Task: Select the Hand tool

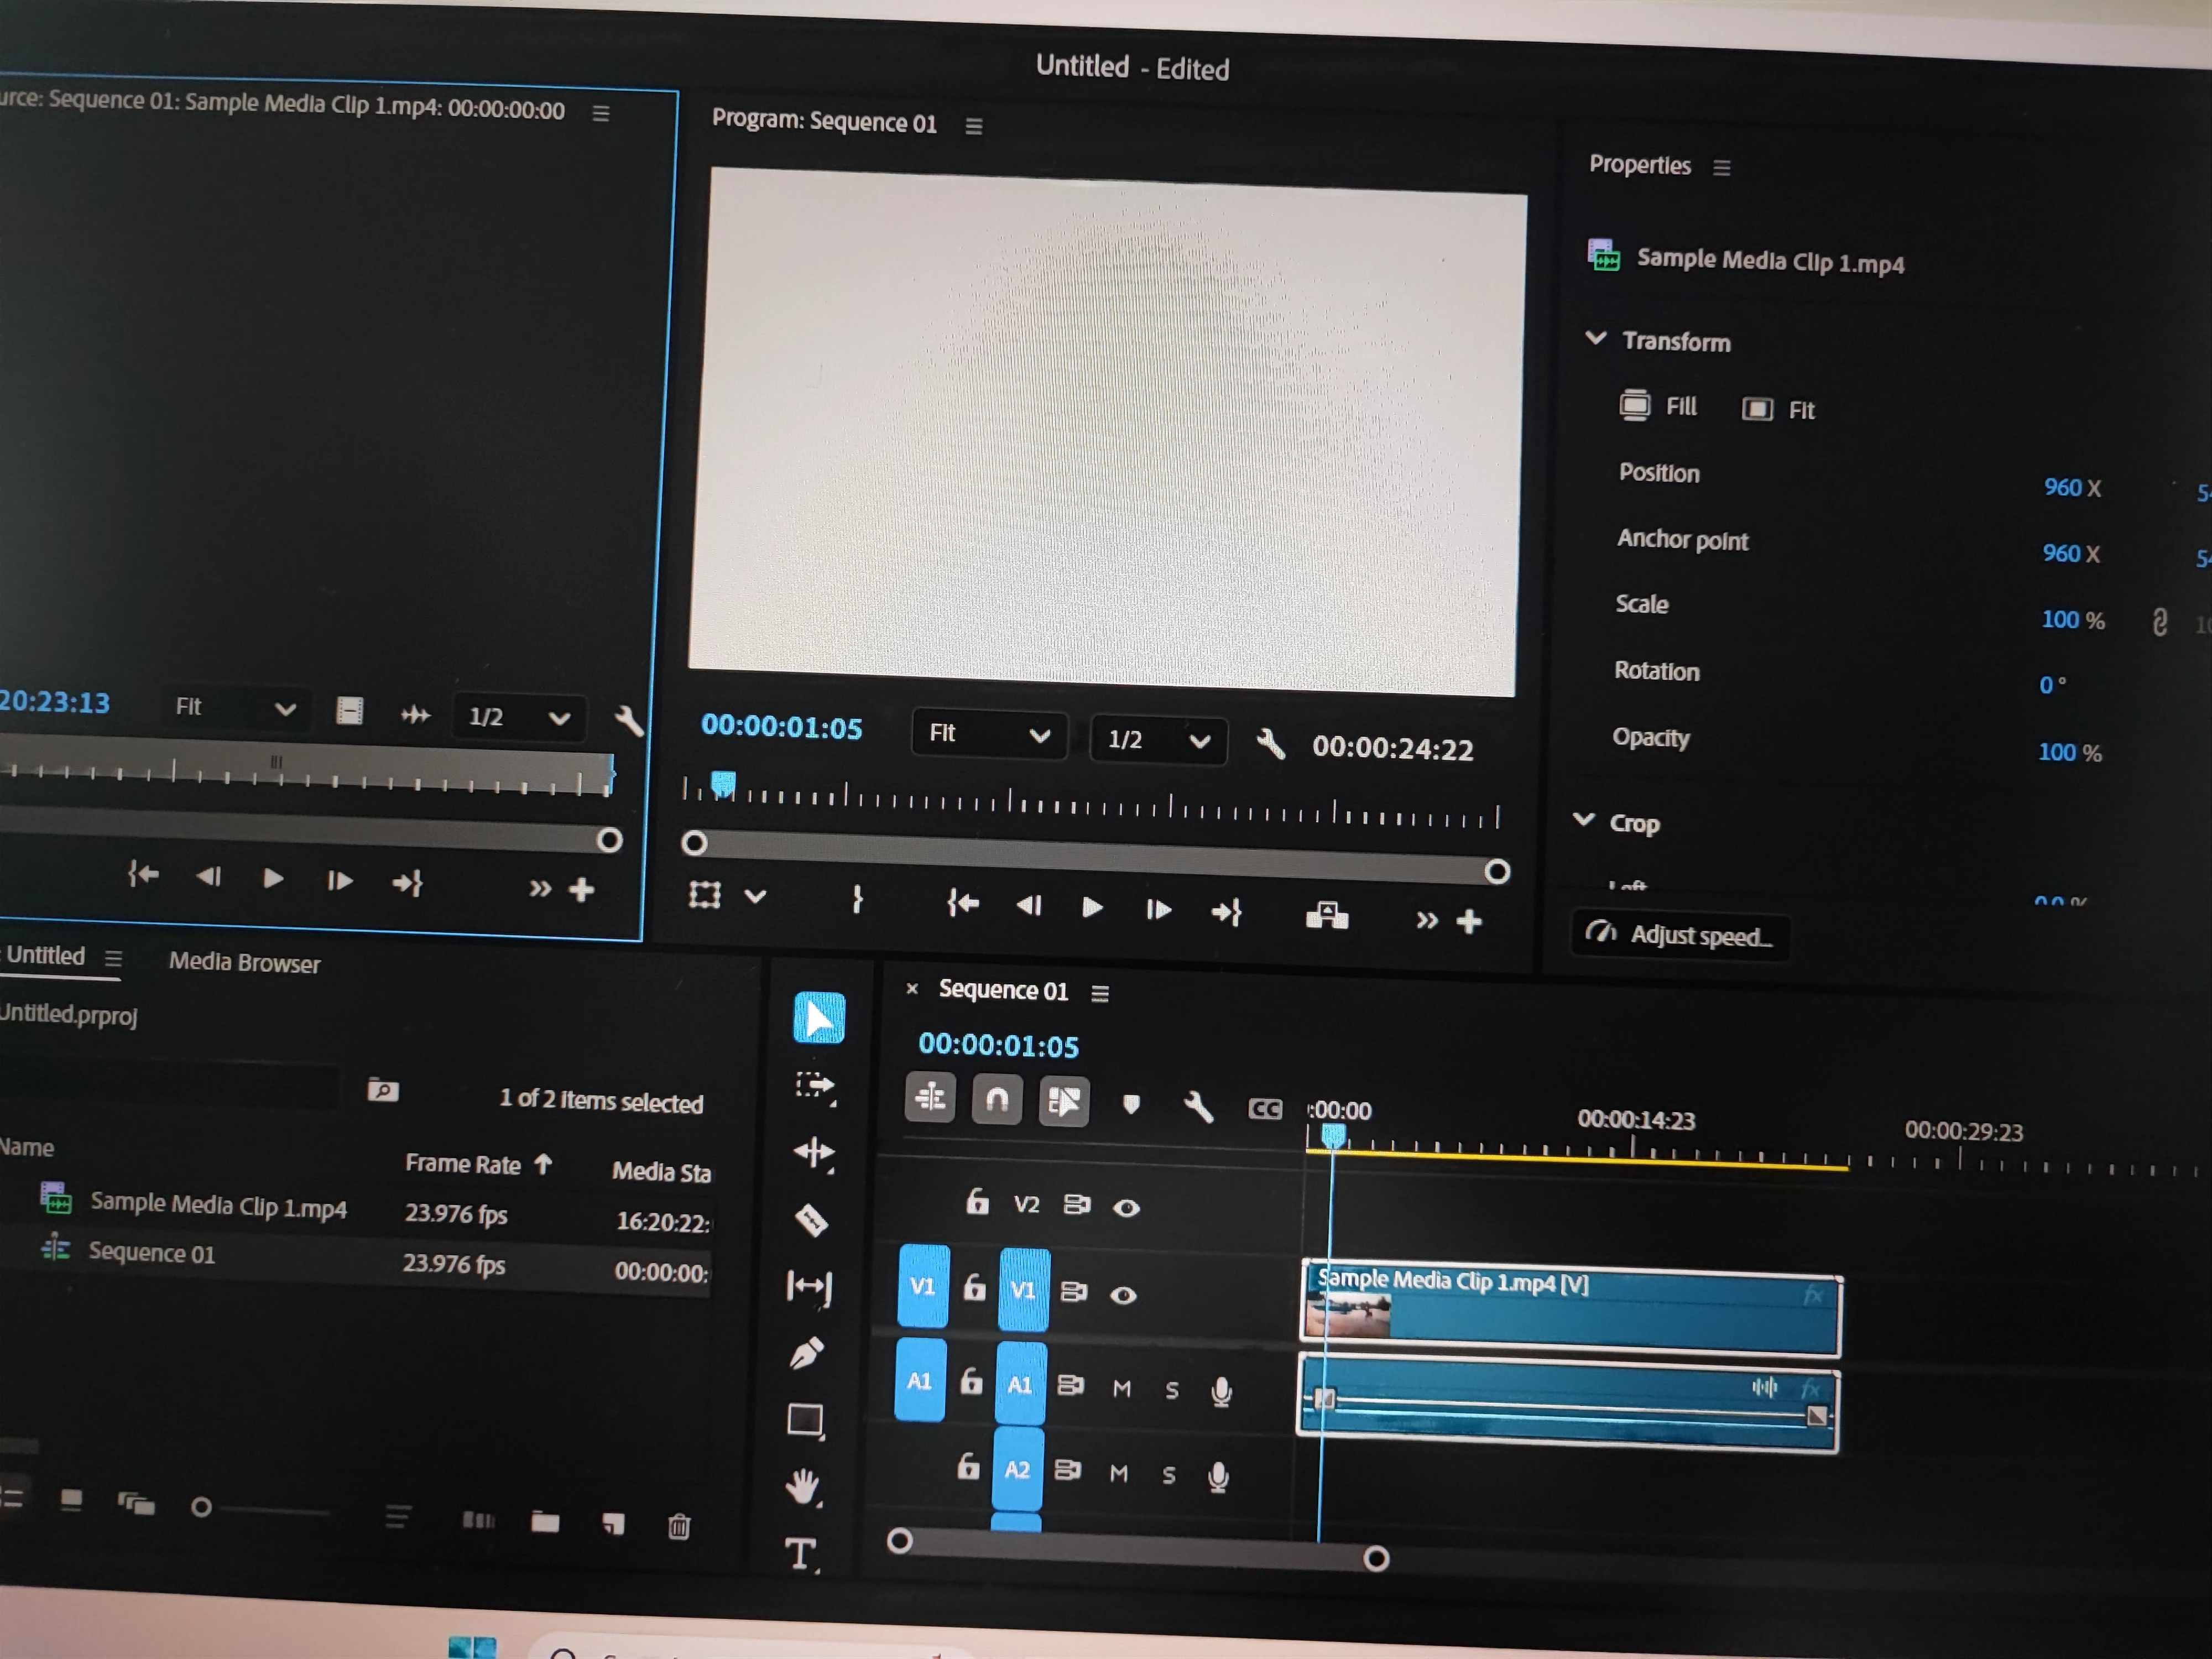Action: (x=803, y=1486)
